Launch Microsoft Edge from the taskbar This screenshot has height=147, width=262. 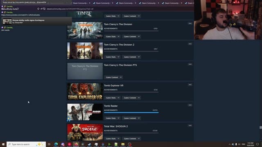(56, 144)
